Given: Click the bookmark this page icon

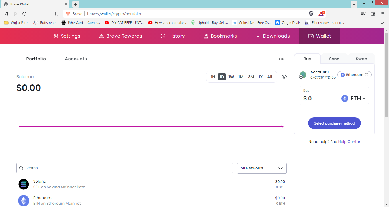Looking at the screenshot, I should [x=57, y=14].
